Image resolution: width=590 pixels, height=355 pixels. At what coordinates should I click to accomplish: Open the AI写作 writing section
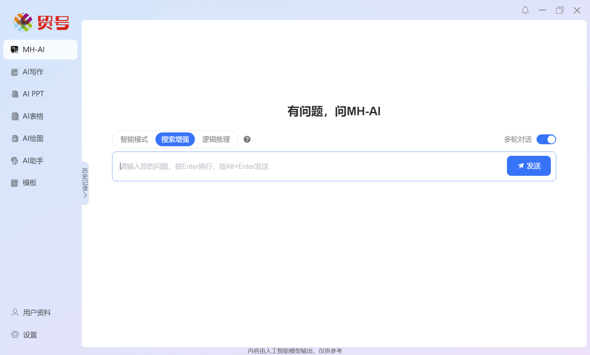point(40,72)
